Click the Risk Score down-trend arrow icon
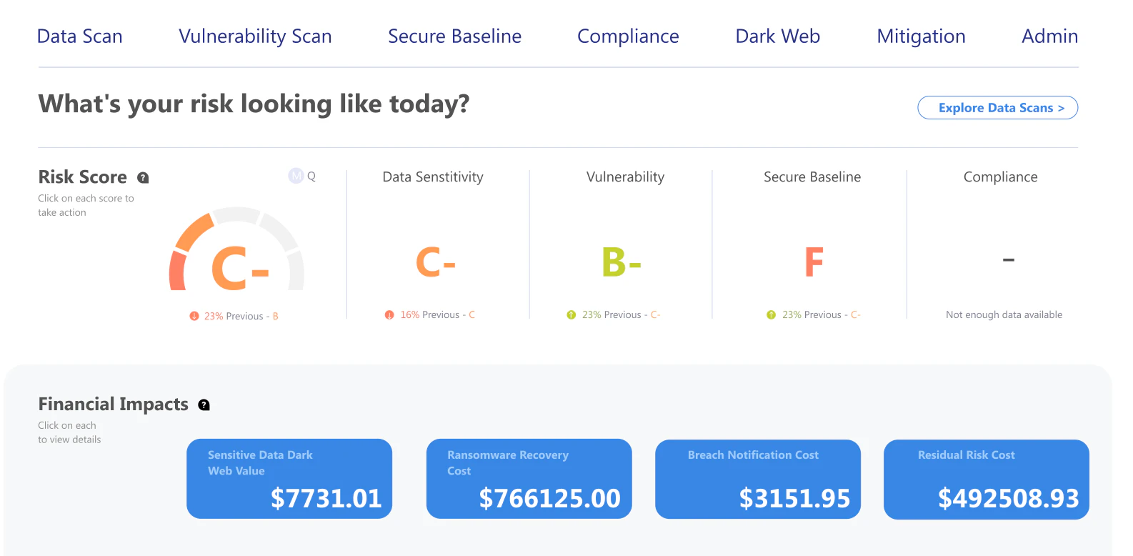The width and height of the screenshot is (1133, 556). point(194,316)
